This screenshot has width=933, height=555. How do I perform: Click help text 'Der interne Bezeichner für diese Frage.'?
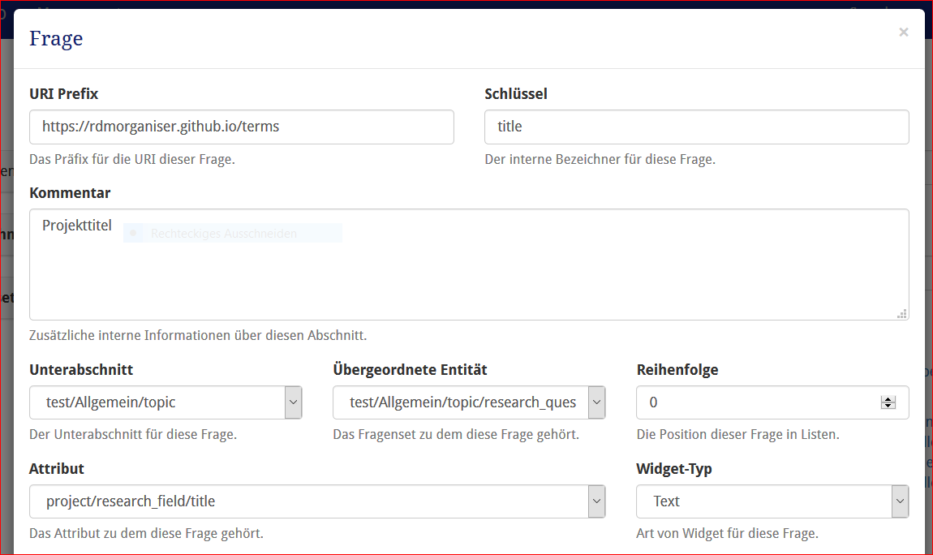coord(600,159)
